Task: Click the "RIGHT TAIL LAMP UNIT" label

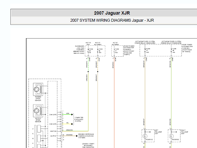Action: coord(185,132)
